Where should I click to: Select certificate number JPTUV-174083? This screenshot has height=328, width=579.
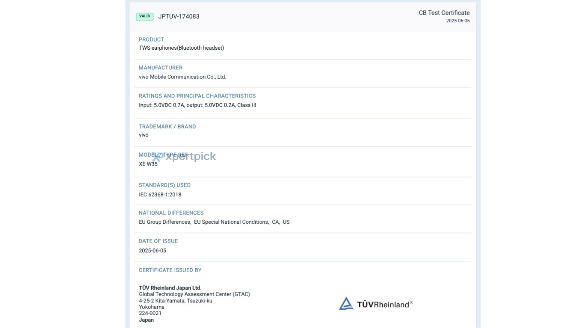click(x=179, y=16)
